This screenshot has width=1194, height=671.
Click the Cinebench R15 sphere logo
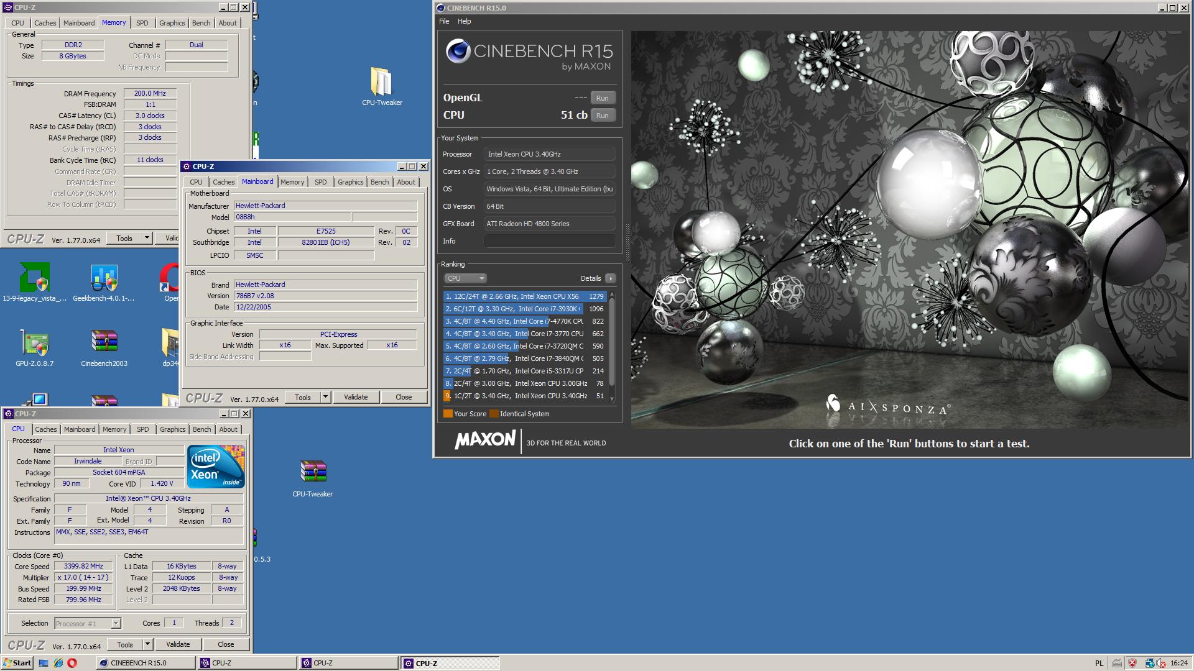[x=458, y=51]
